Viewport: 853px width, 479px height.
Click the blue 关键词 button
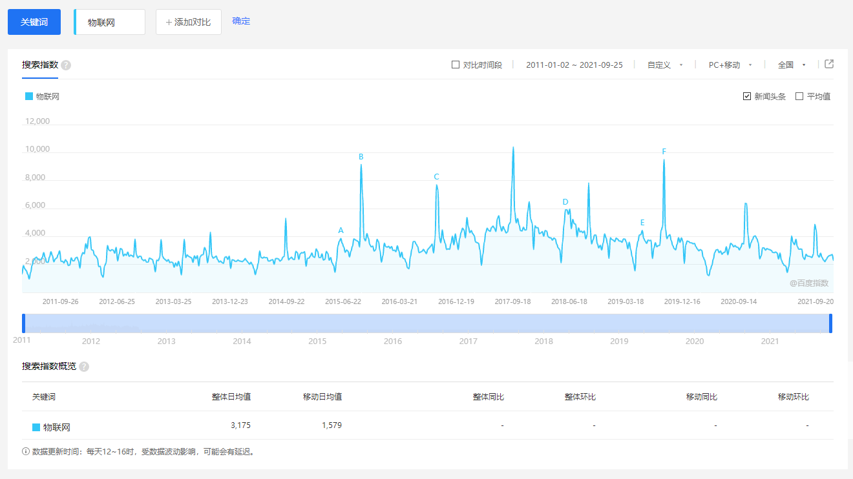tap(34, 22)
